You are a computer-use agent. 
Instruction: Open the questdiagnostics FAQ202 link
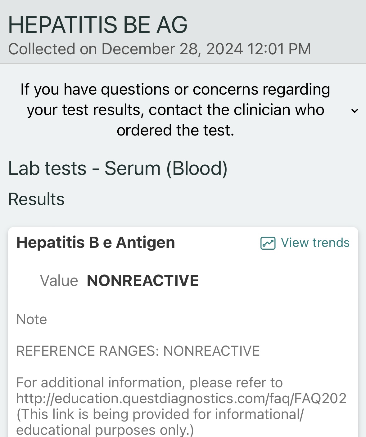[x=181, y=398]
